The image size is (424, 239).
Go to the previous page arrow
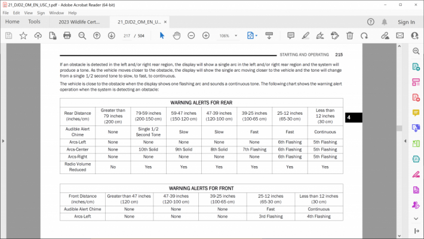(x=97, y=35)
